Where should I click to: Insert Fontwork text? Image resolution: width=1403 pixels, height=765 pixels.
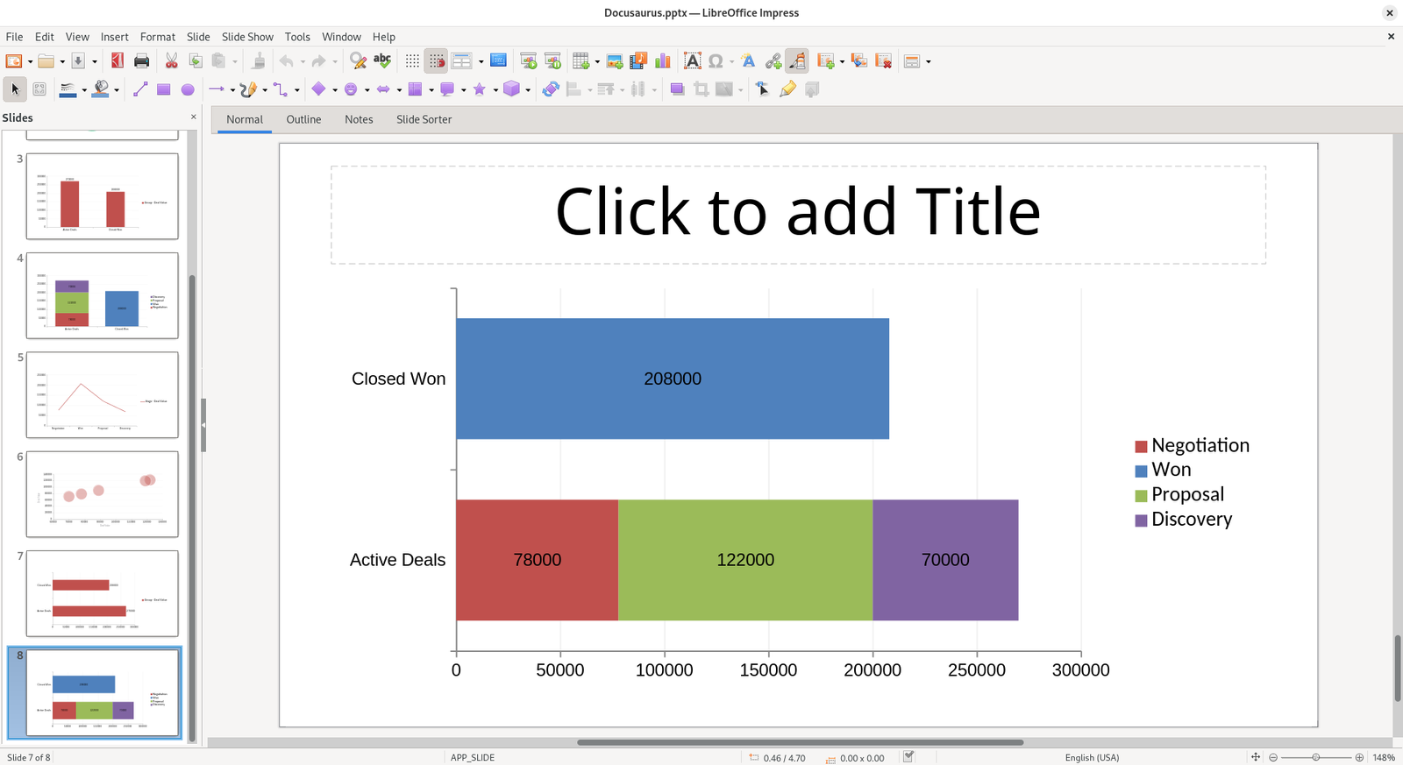748,60
